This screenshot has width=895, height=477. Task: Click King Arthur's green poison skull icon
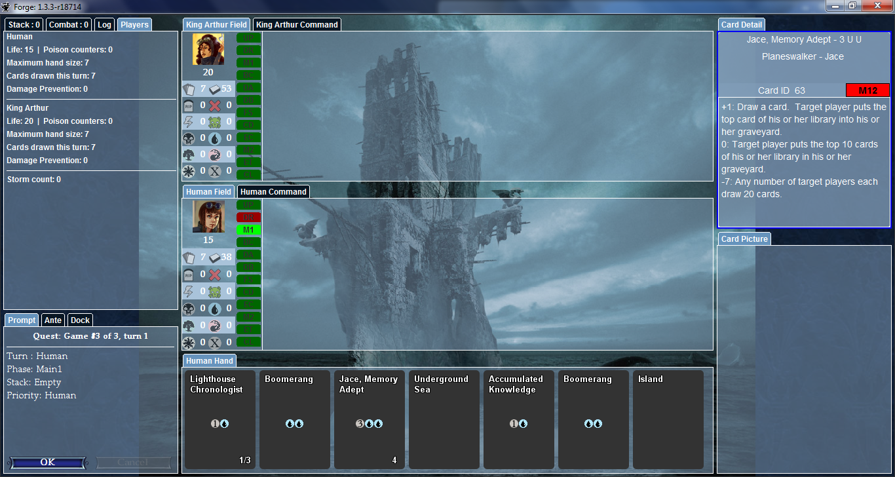coord(214,122)
